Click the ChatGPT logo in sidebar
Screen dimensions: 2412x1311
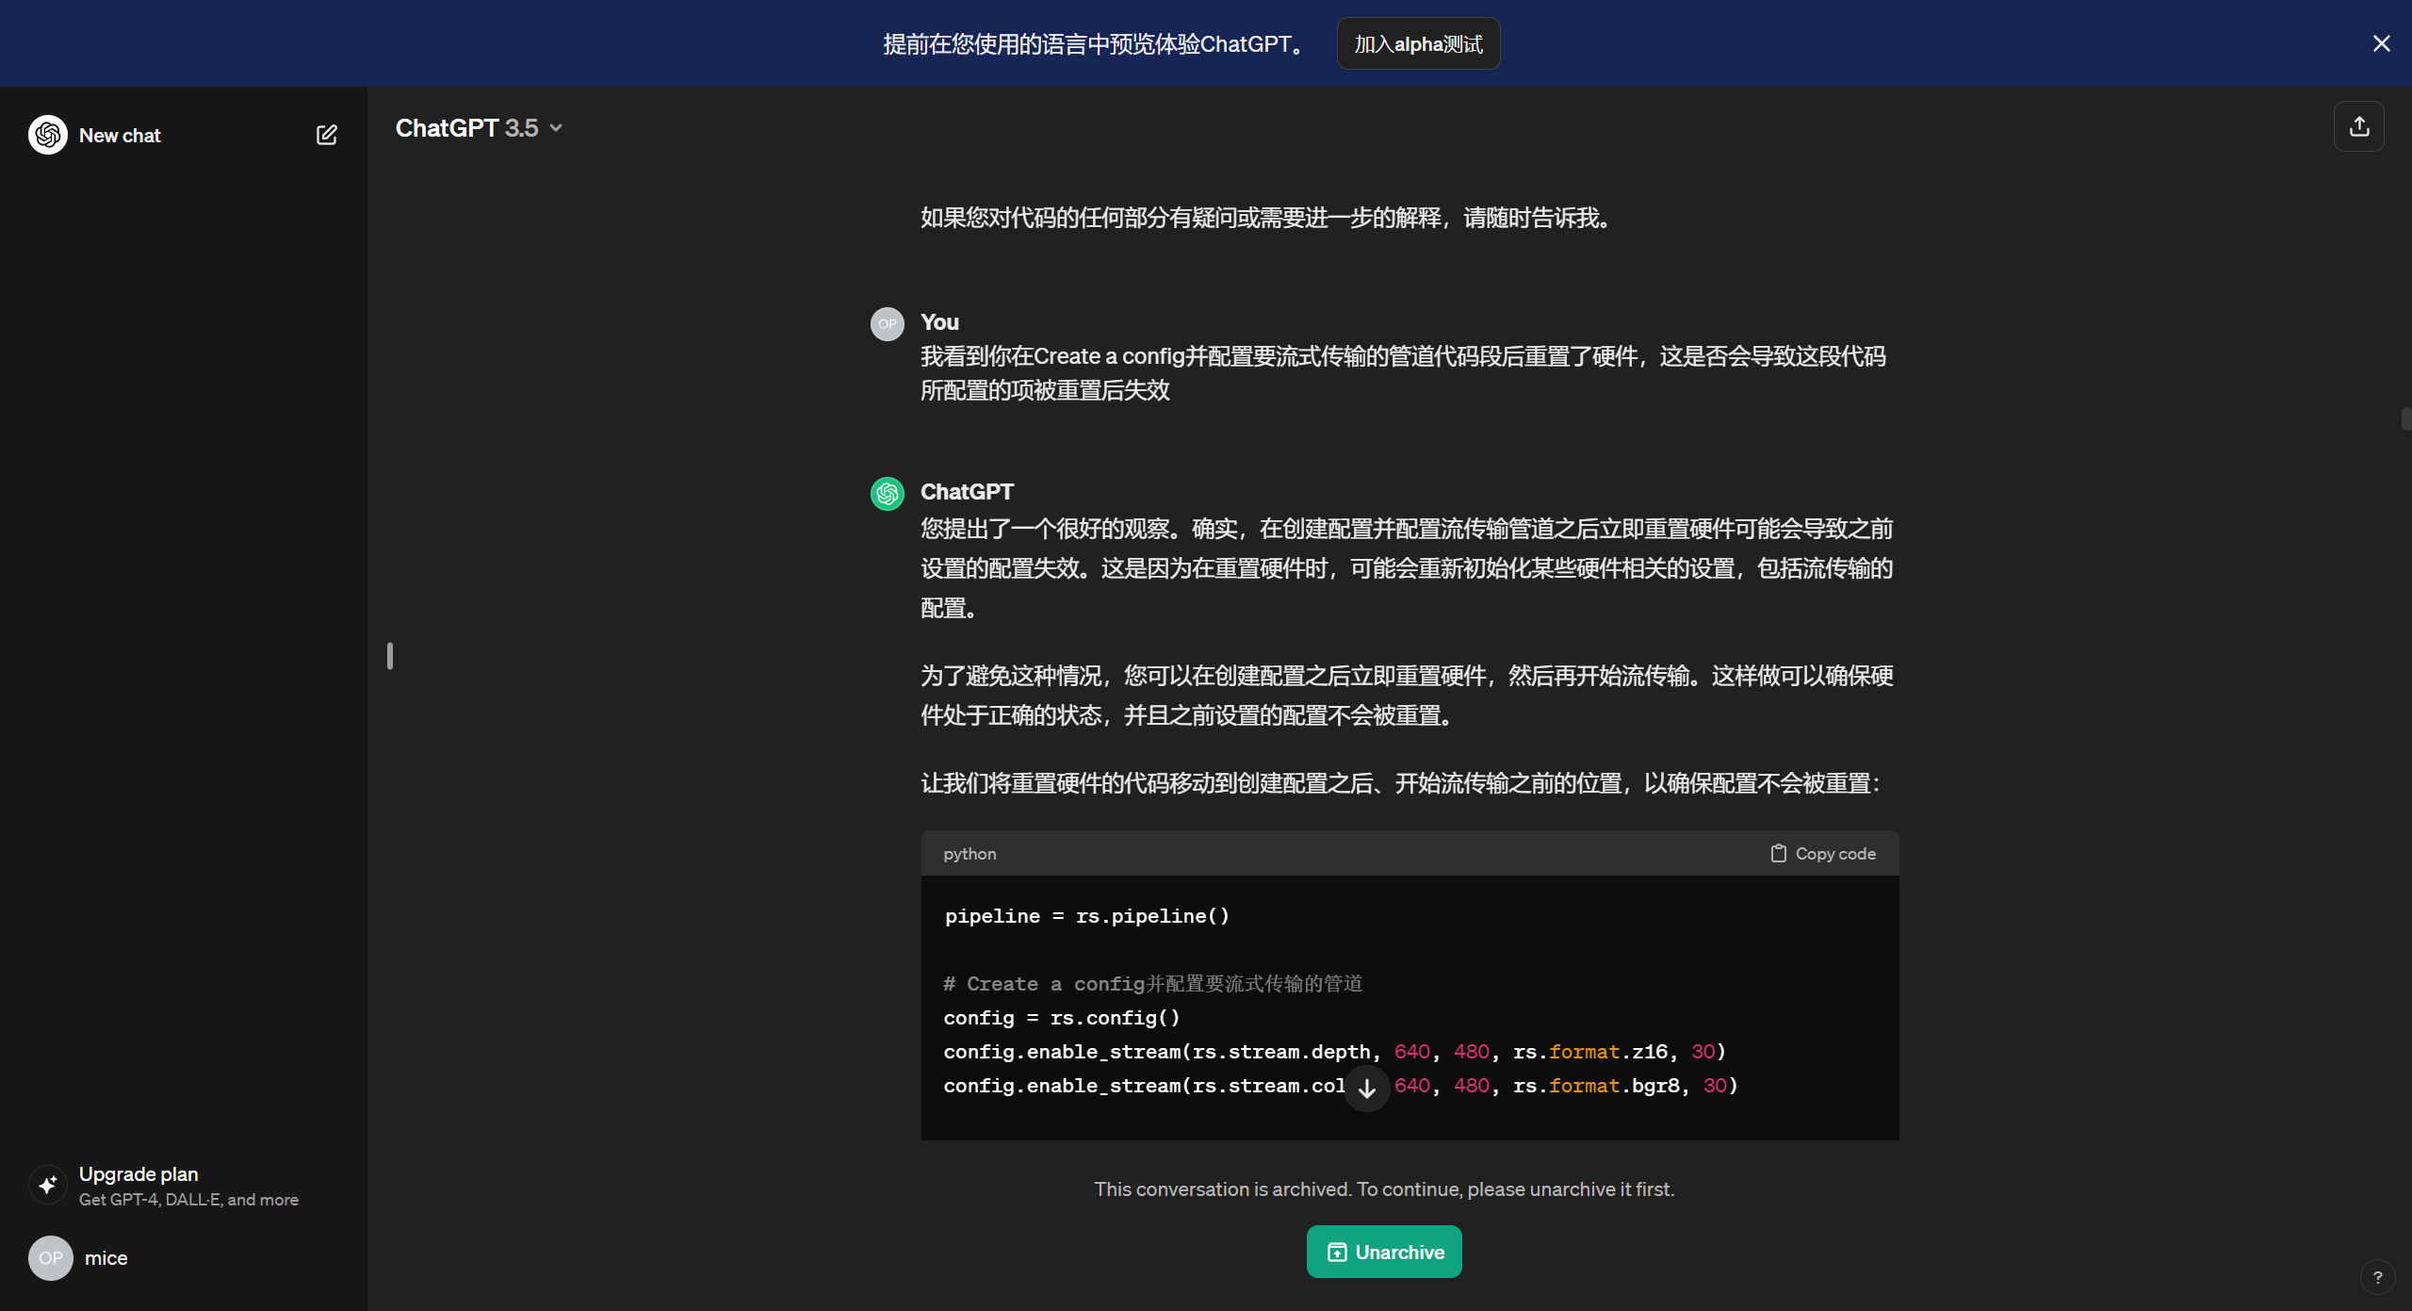(47, 135)
